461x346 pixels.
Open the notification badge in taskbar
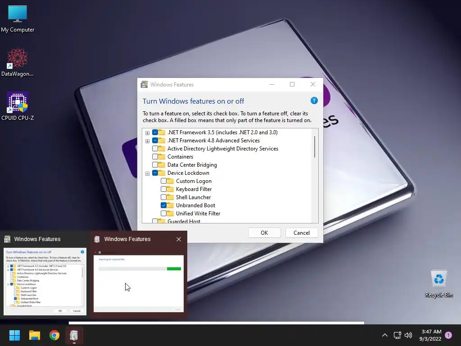pyautogui.click(x=448, y=335)
